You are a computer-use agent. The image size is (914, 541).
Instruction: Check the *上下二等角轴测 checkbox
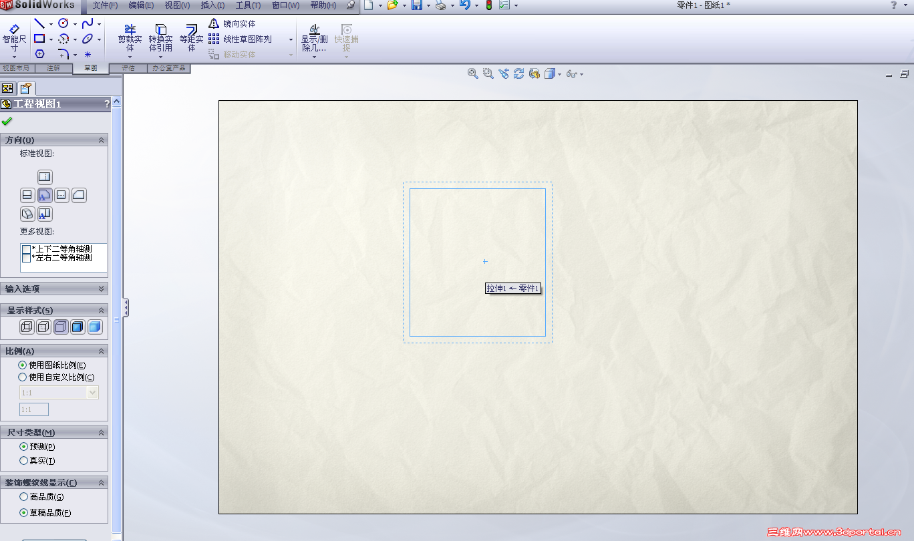(27, 249)
